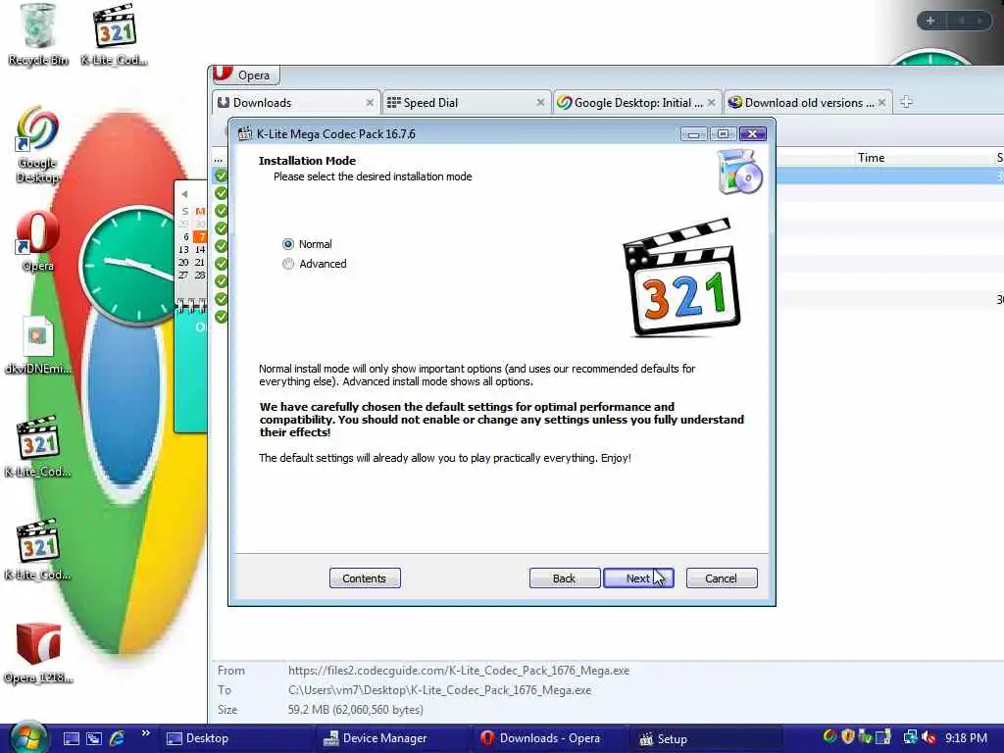Open the Recycle Bin desktop icon
Screen dimensions: 1004x753
pyautogui.click(x=38, y=35)
